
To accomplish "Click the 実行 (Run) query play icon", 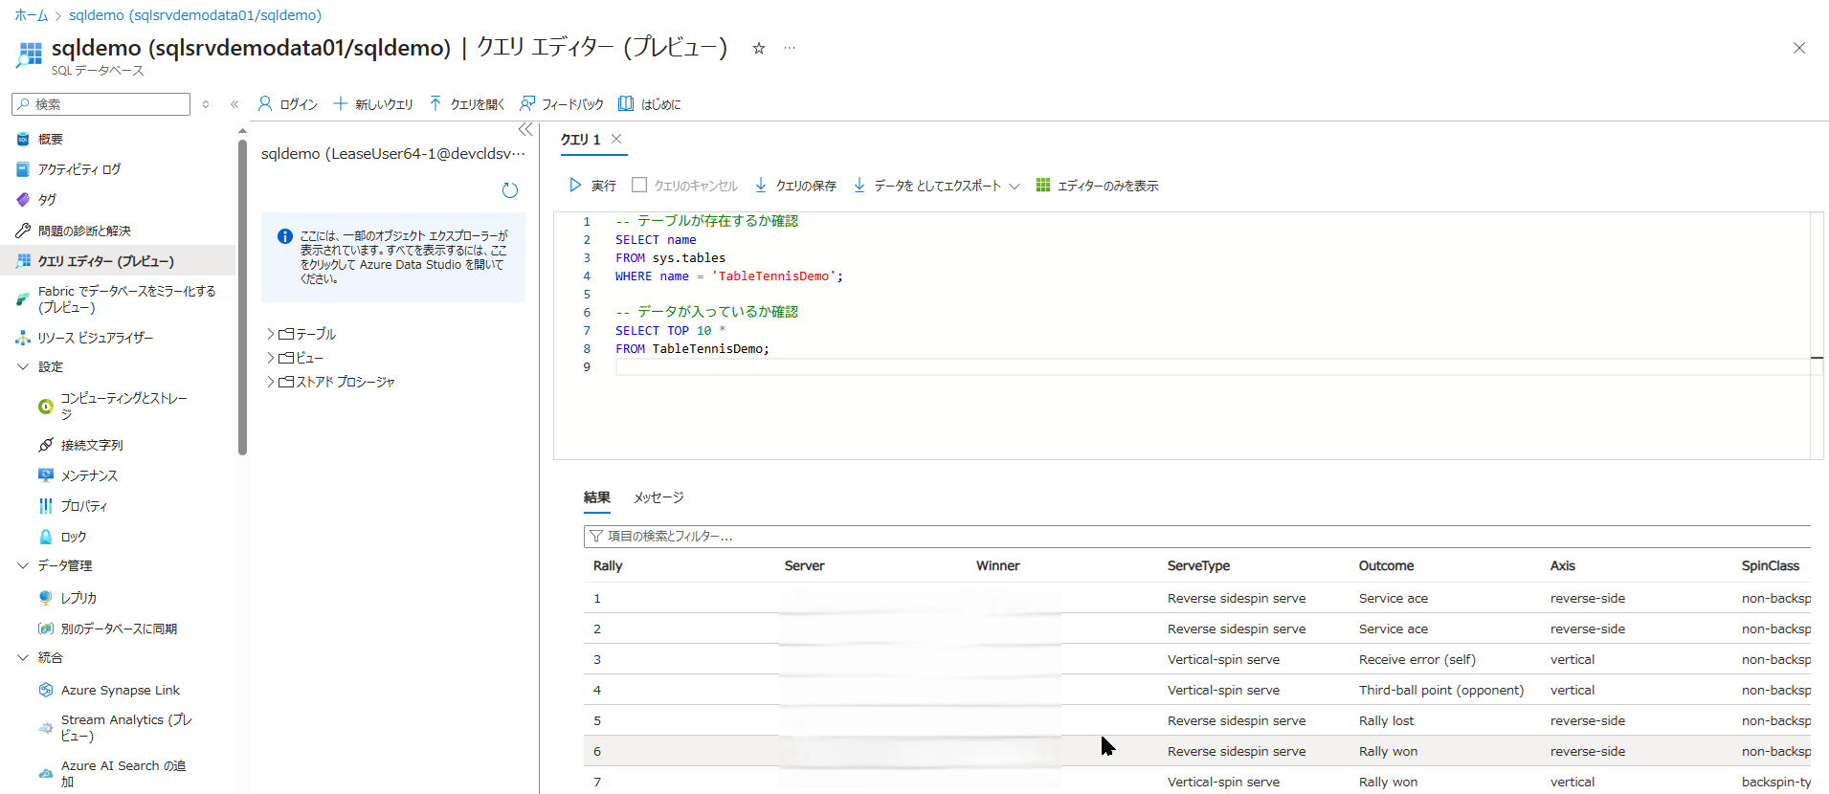I will click(x=575, y=185).
